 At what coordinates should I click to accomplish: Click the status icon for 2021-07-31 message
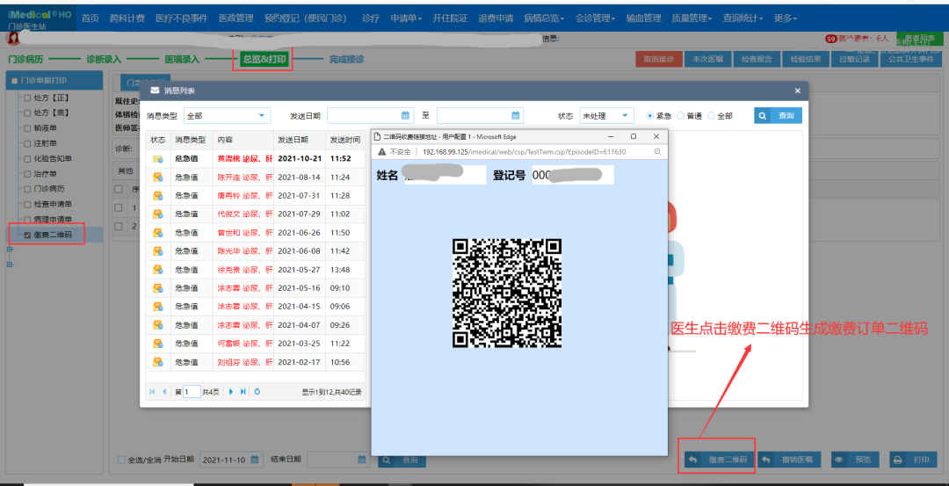pyautogui.click(x=158, y=195)
